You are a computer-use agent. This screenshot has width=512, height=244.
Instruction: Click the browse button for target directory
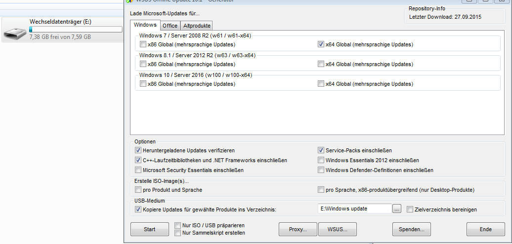tap(397, 209)
